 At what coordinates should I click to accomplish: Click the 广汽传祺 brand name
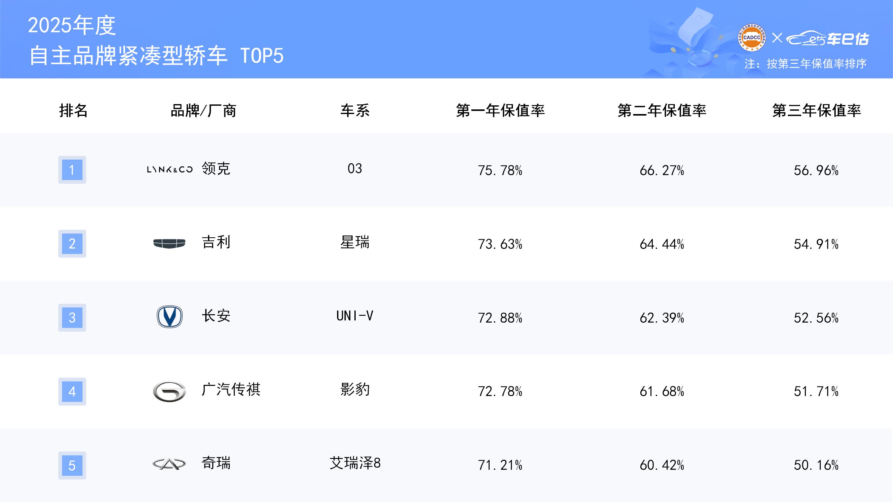tap(231, 390)
